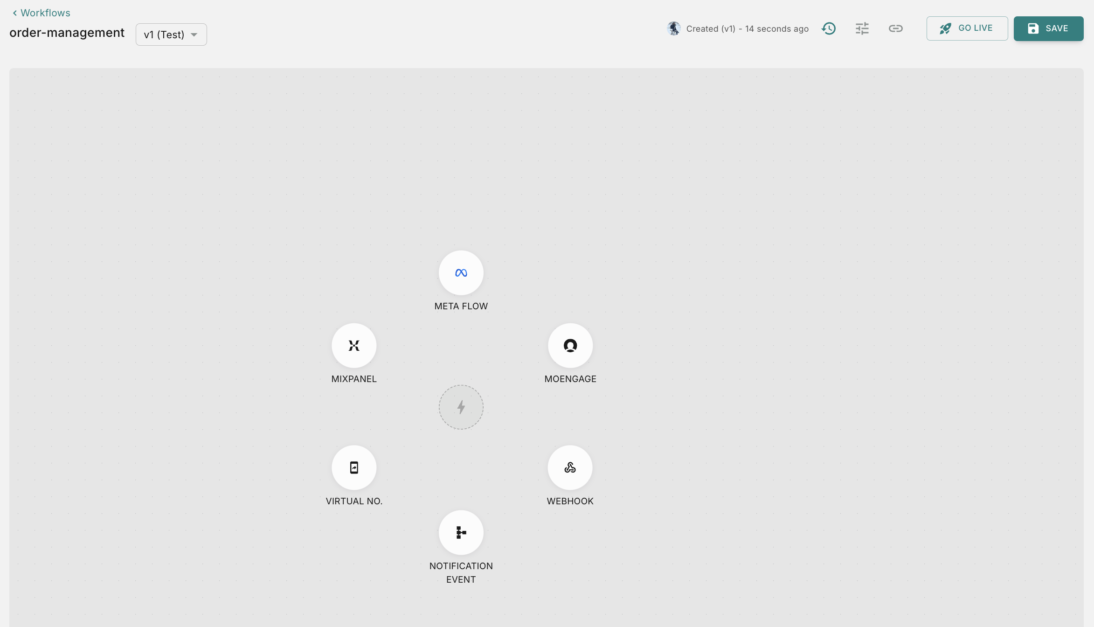Click the version dropdown arrow

coord(194,35)
